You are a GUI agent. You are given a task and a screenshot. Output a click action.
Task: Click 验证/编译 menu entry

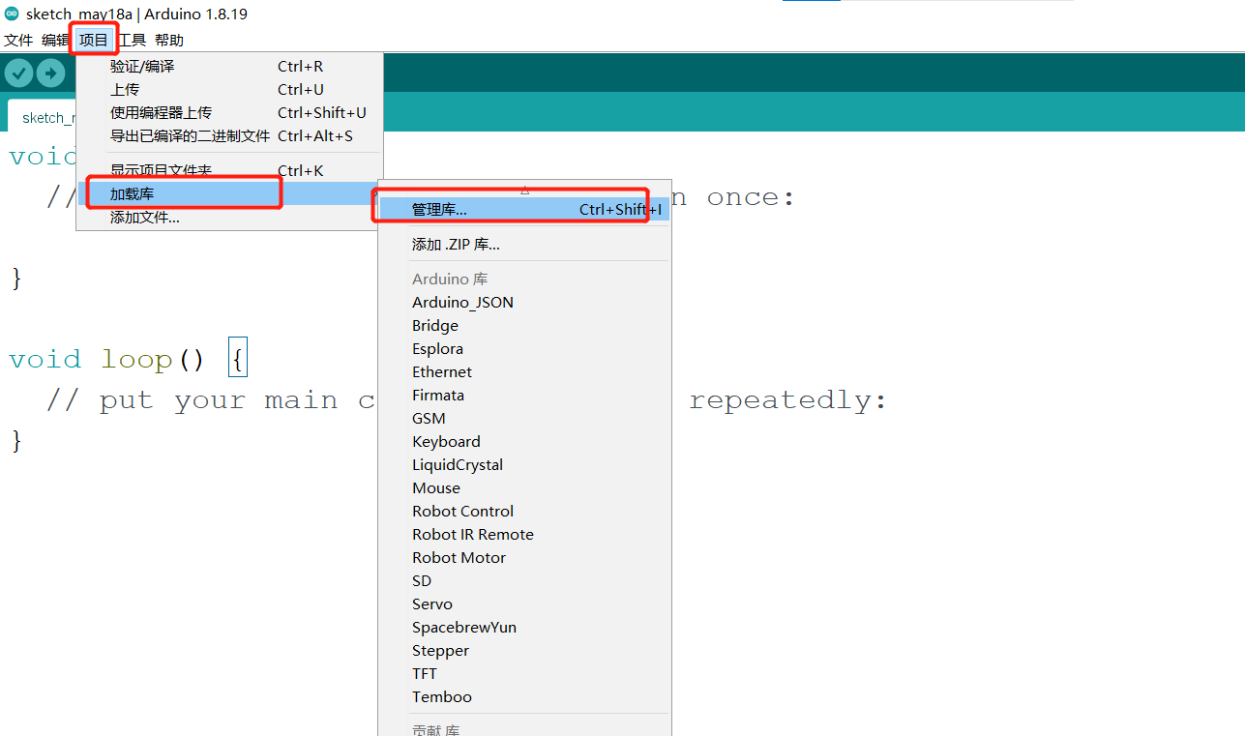[142, 67]
